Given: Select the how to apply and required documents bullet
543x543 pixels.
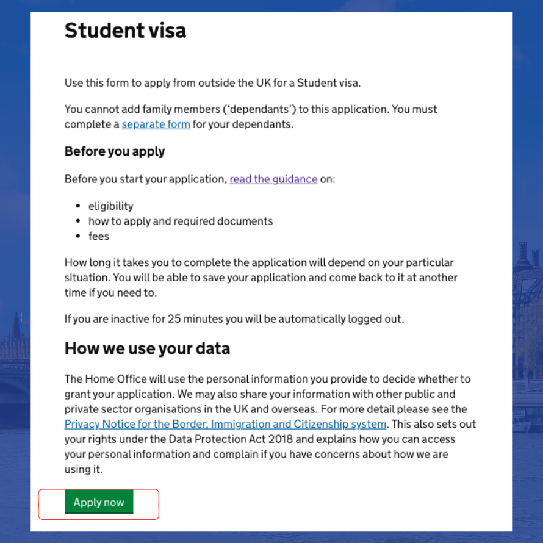Looking at the screenshot, I should pyautogui.click(x=181, y=221).
